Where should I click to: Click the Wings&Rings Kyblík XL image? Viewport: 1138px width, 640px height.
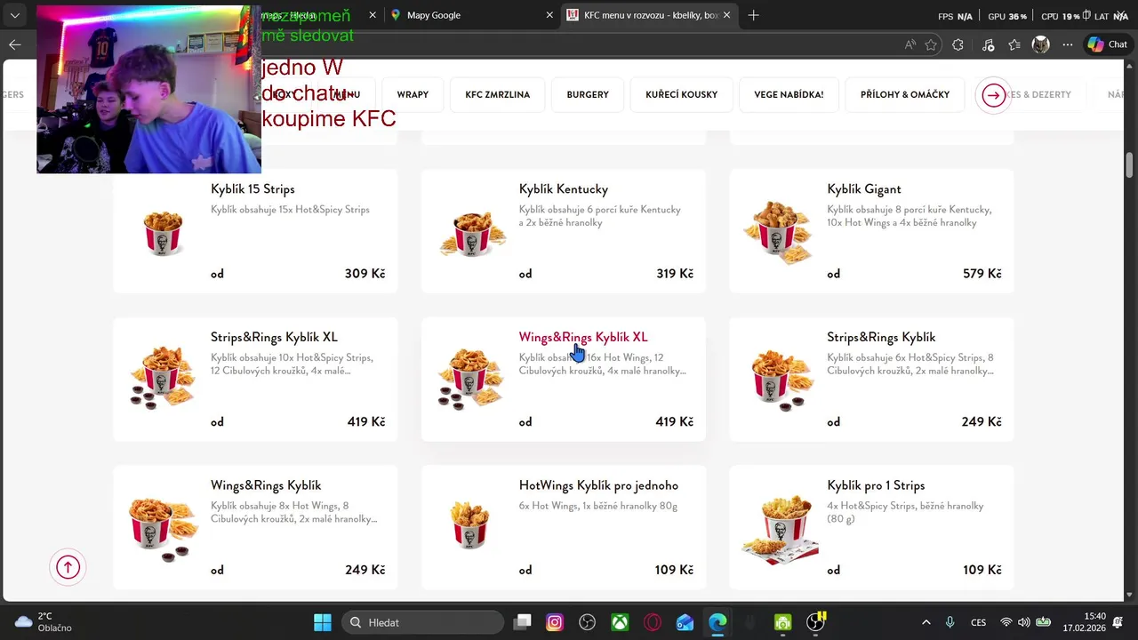pyautogui.click(x=470, y=379)
